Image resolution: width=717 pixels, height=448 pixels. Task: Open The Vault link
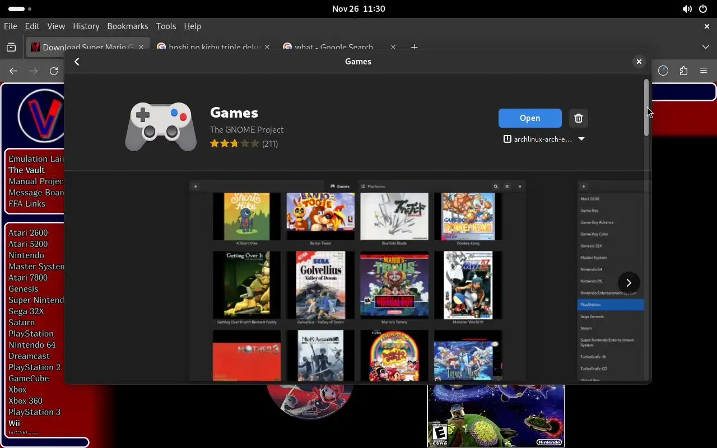click(x=26, y=170)
